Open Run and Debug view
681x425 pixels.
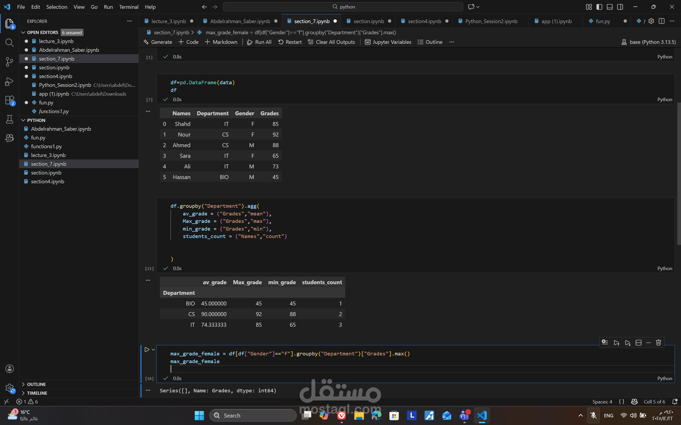[x=9, y=82]
